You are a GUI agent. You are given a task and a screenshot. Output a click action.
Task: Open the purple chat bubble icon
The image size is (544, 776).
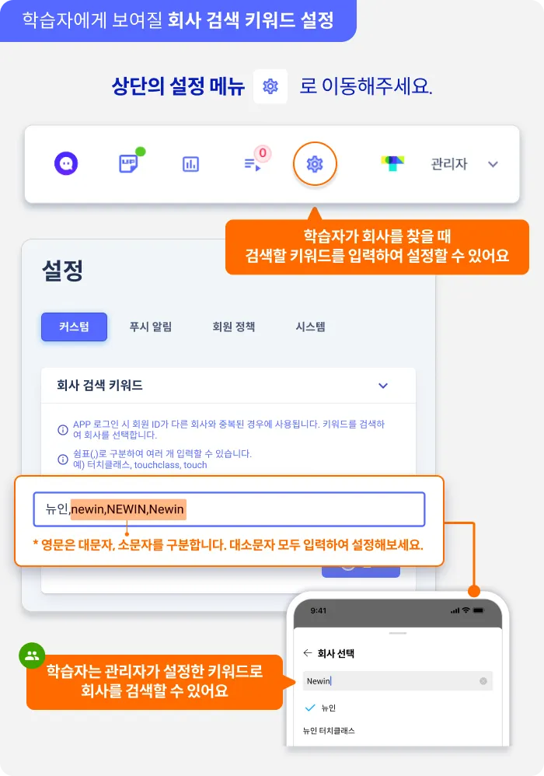pos(66,163)
